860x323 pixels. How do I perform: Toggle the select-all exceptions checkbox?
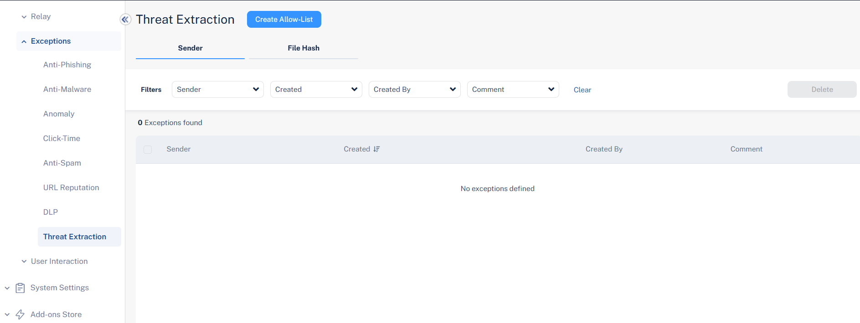(x=148, y=150)
